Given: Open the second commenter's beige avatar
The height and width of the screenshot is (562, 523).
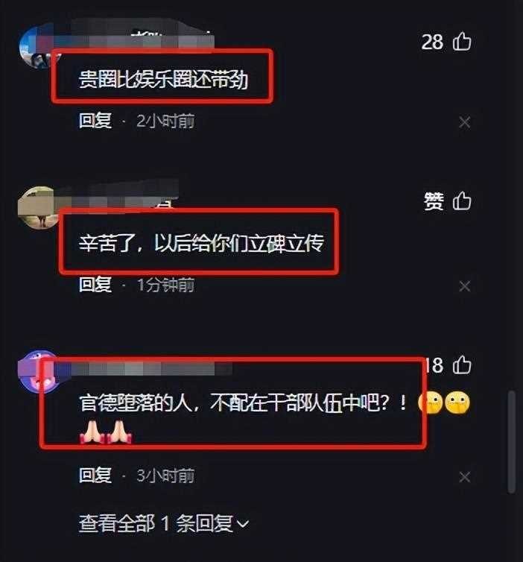Looking at the screenshot, I should click(x=37, y=207).
